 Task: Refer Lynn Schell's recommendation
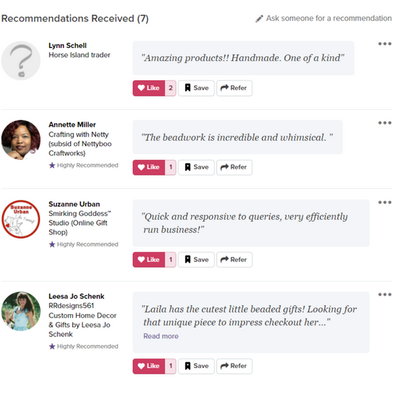coord(234,88)
